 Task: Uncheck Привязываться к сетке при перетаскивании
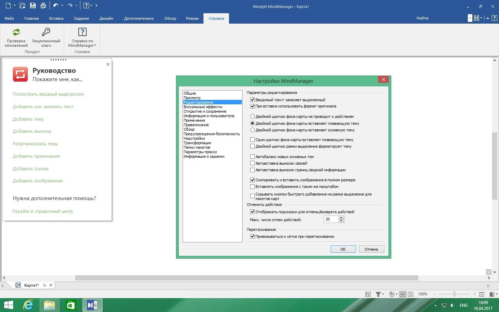252,236
